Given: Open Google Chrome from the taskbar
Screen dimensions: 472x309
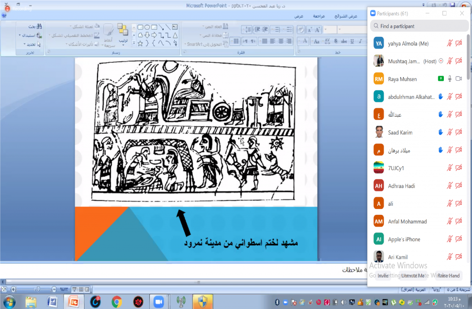Looking at the screenshot, I should 116,302.
